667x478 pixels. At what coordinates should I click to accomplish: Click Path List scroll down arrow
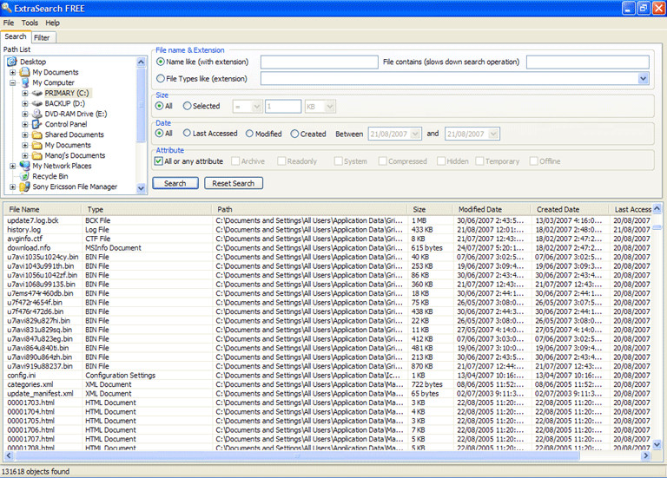coord(141,187)
